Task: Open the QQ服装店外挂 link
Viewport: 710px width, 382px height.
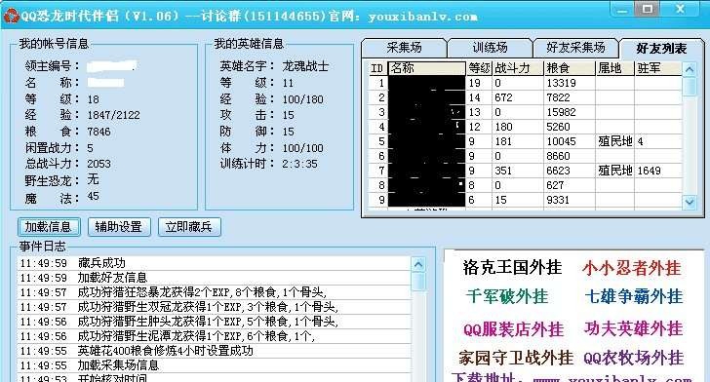Action: click(x=513, y=329)
